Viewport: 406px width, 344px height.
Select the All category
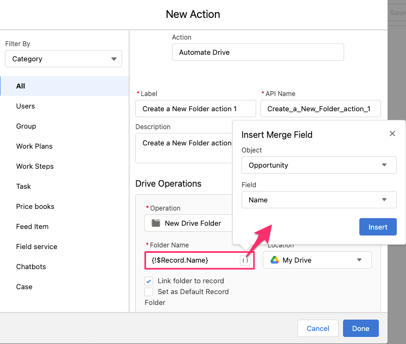21,86
